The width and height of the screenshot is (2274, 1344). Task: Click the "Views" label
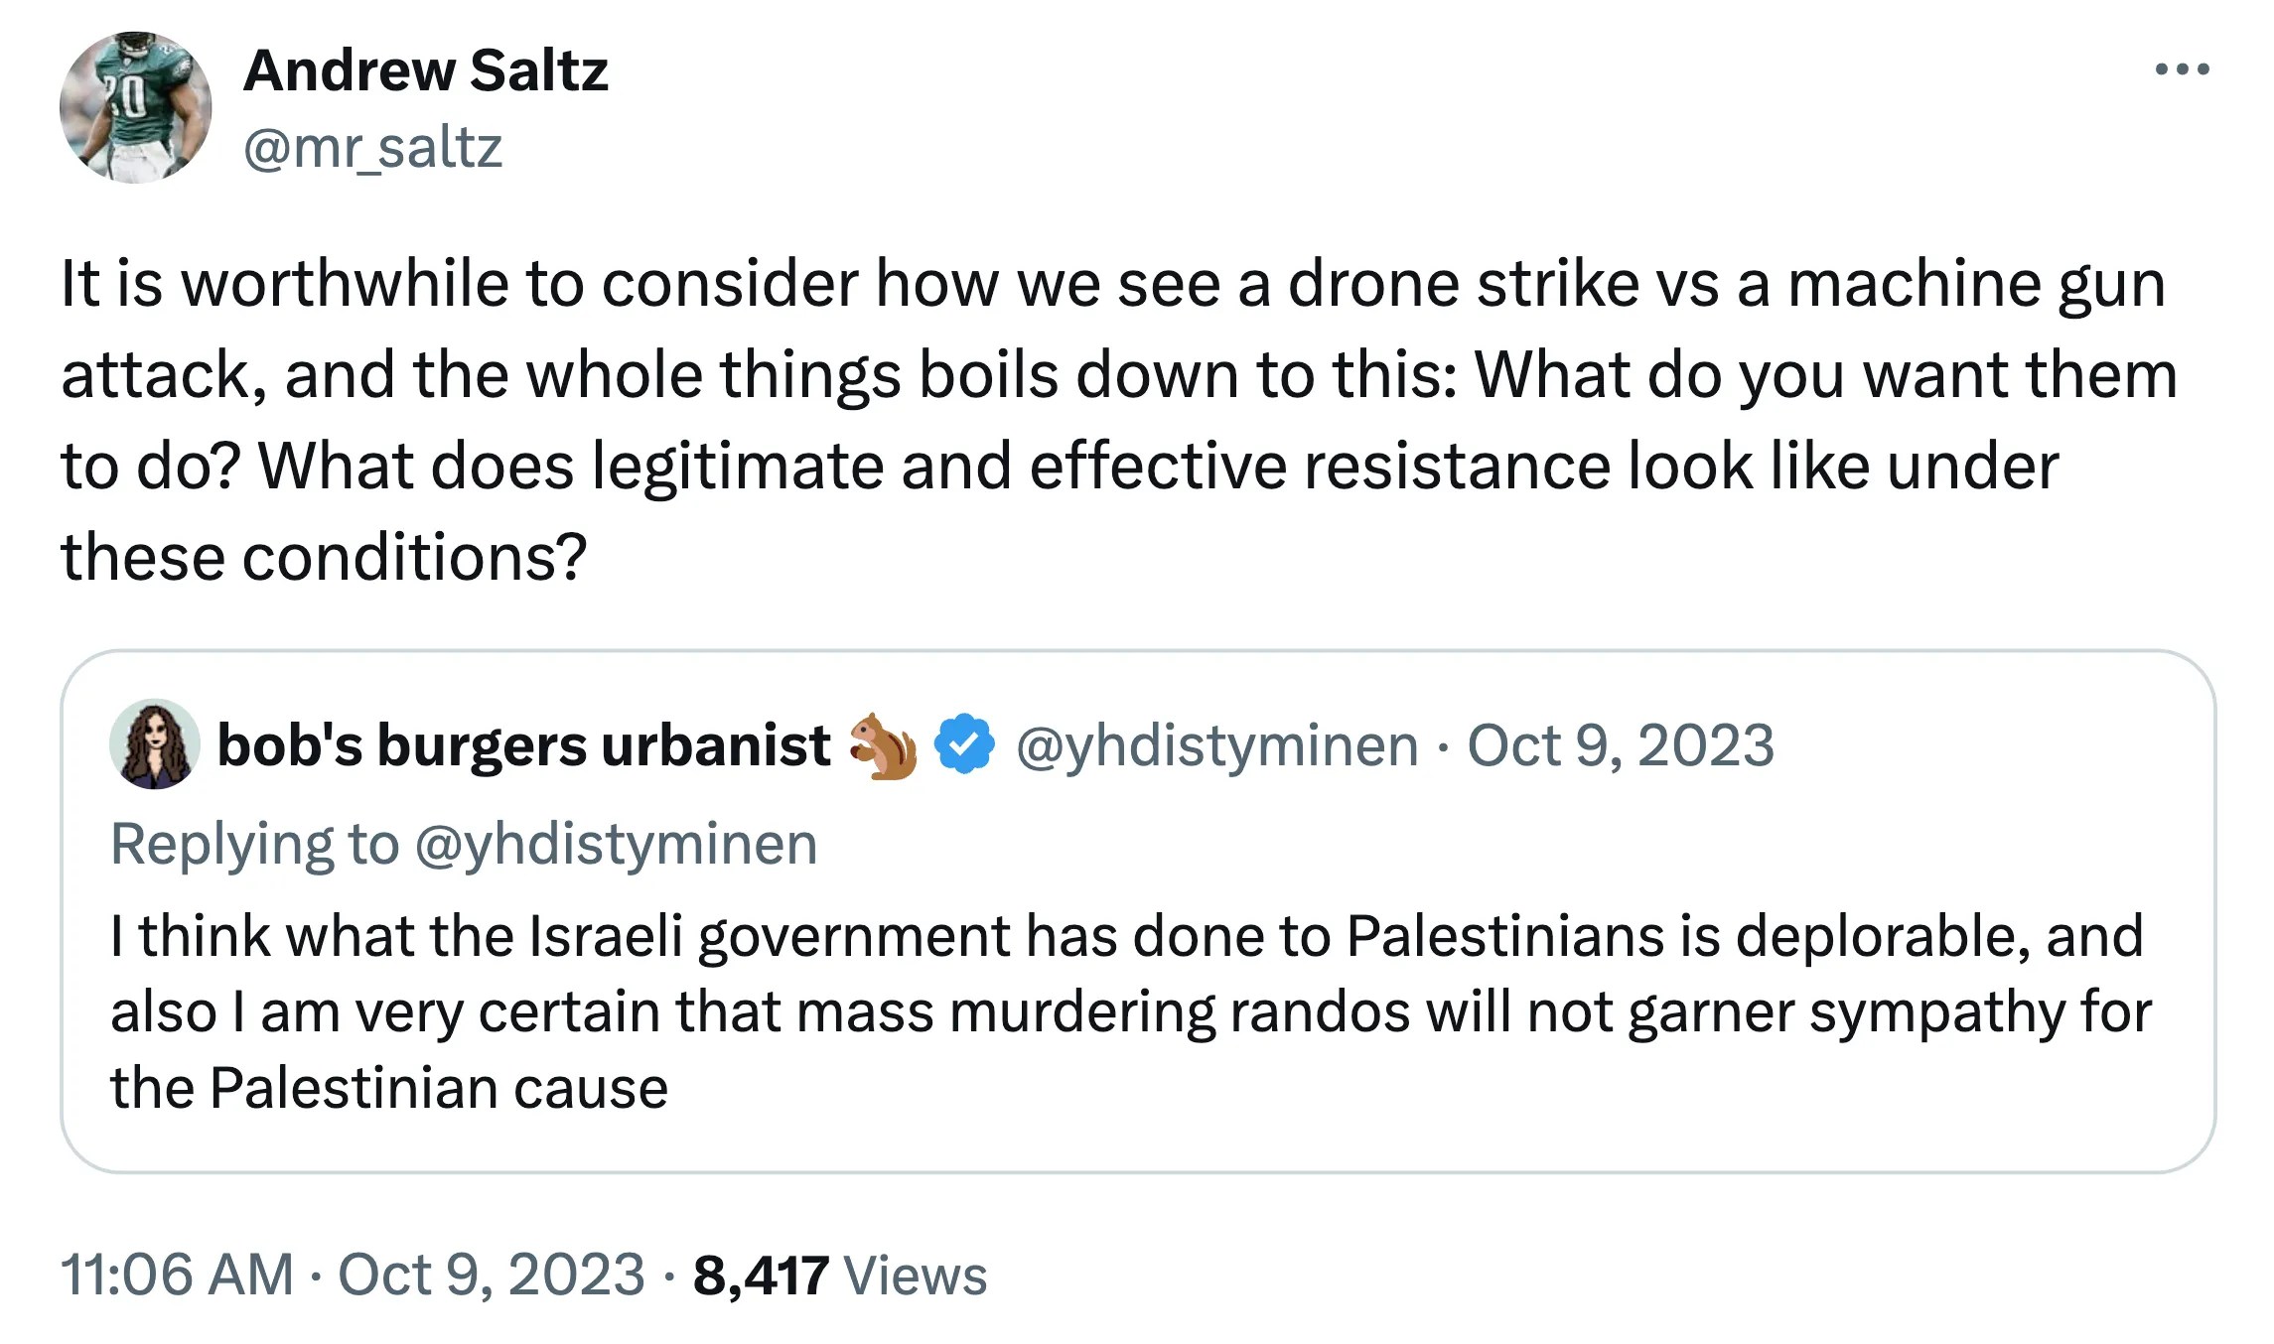coord(915,1276)
